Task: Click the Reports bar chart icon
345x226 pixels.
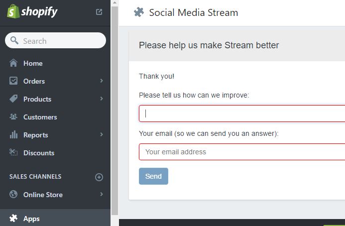Action: click(x=13, y=134)
